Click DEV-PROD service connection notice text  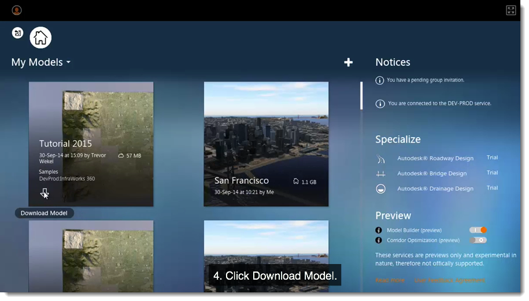[439, 103]
